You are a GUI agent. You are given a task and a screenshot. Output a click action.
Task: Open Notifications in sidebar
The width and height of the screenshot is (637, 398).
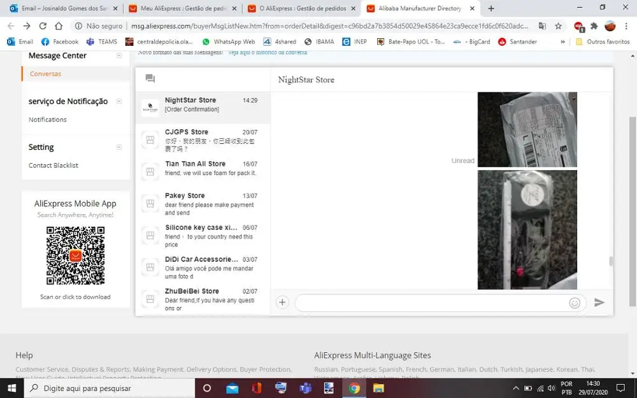[48, 120]
